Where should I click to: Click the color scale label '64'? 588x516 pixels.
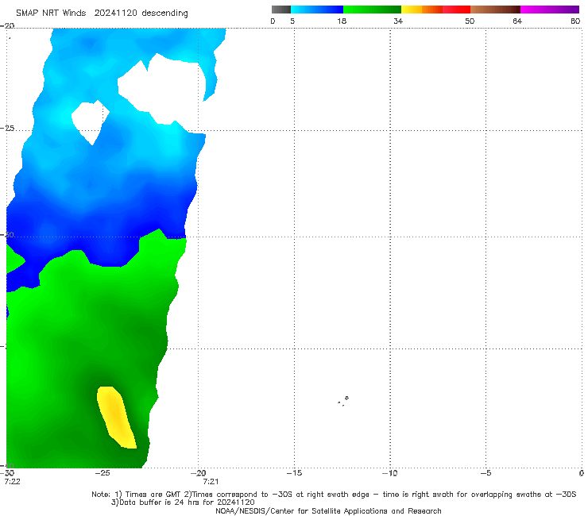(x=517, y=21)
